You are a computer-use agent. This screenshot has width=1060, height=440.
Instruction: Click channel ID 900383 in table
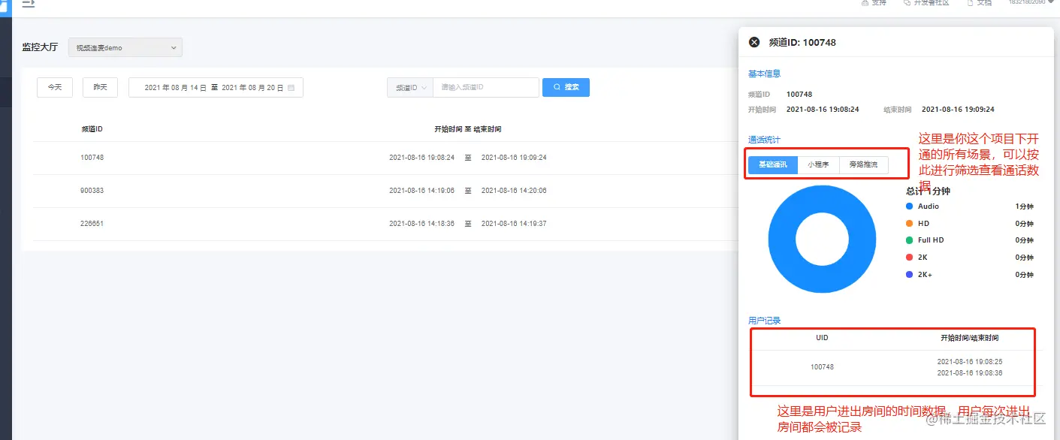pos(92,191)
